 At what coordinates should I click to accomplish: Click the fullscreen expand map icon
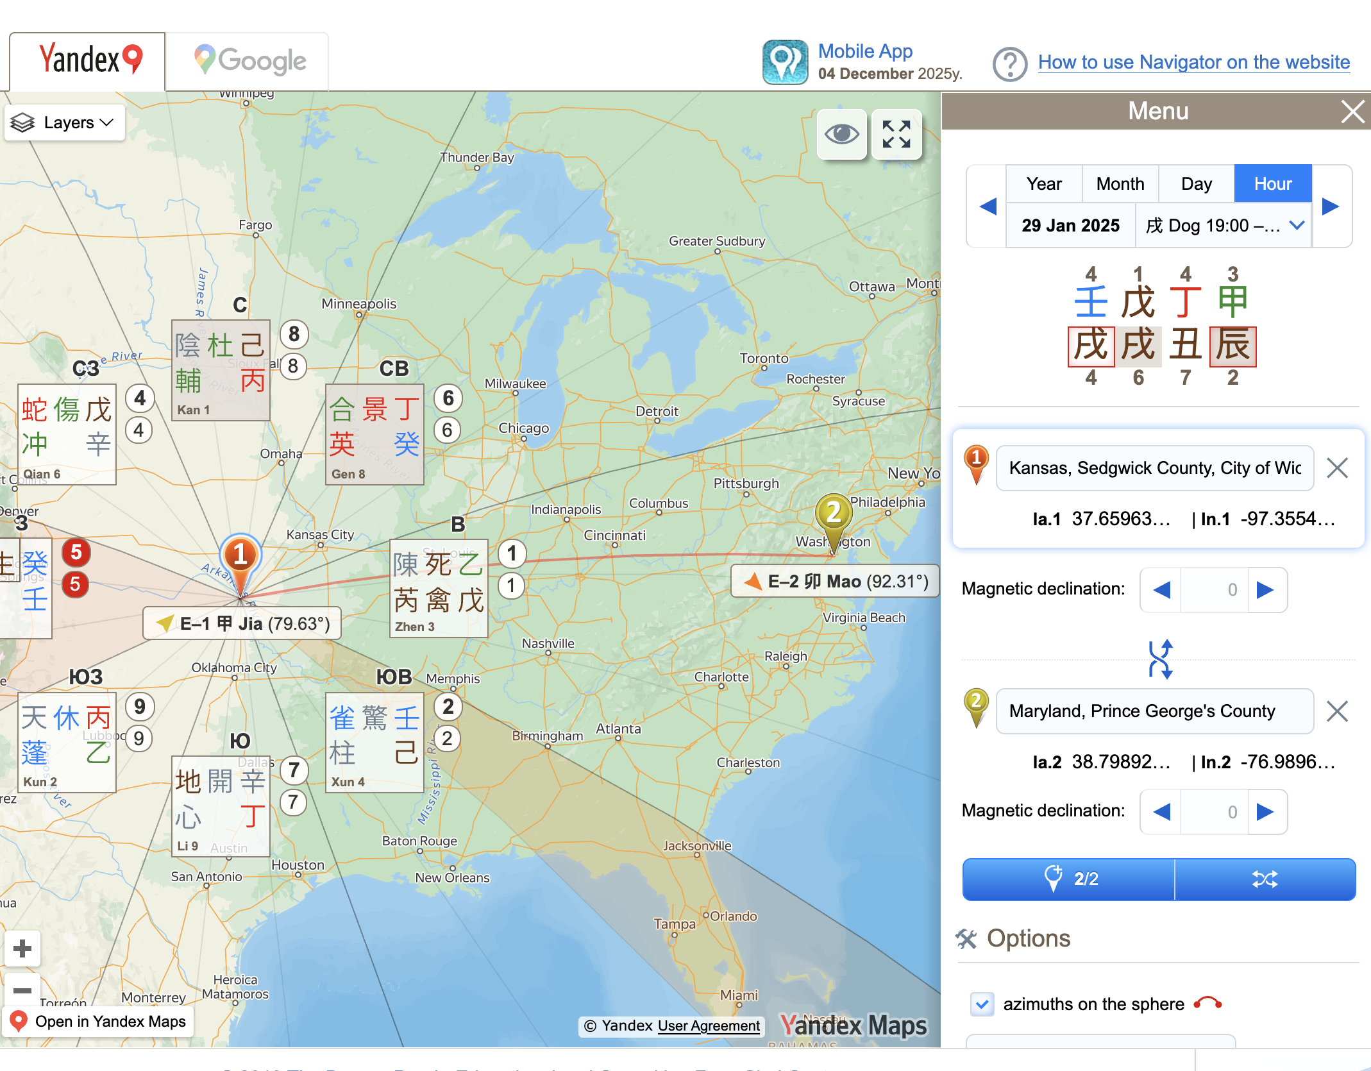(896, 134)
